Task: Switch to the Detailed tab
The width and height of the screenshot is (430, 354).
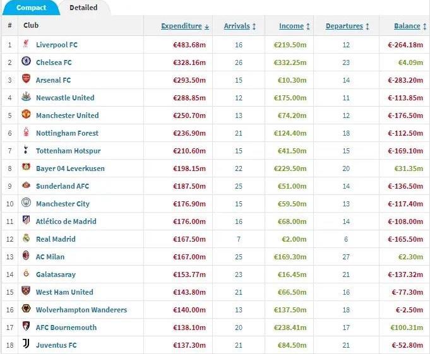Action: point(83,8)
